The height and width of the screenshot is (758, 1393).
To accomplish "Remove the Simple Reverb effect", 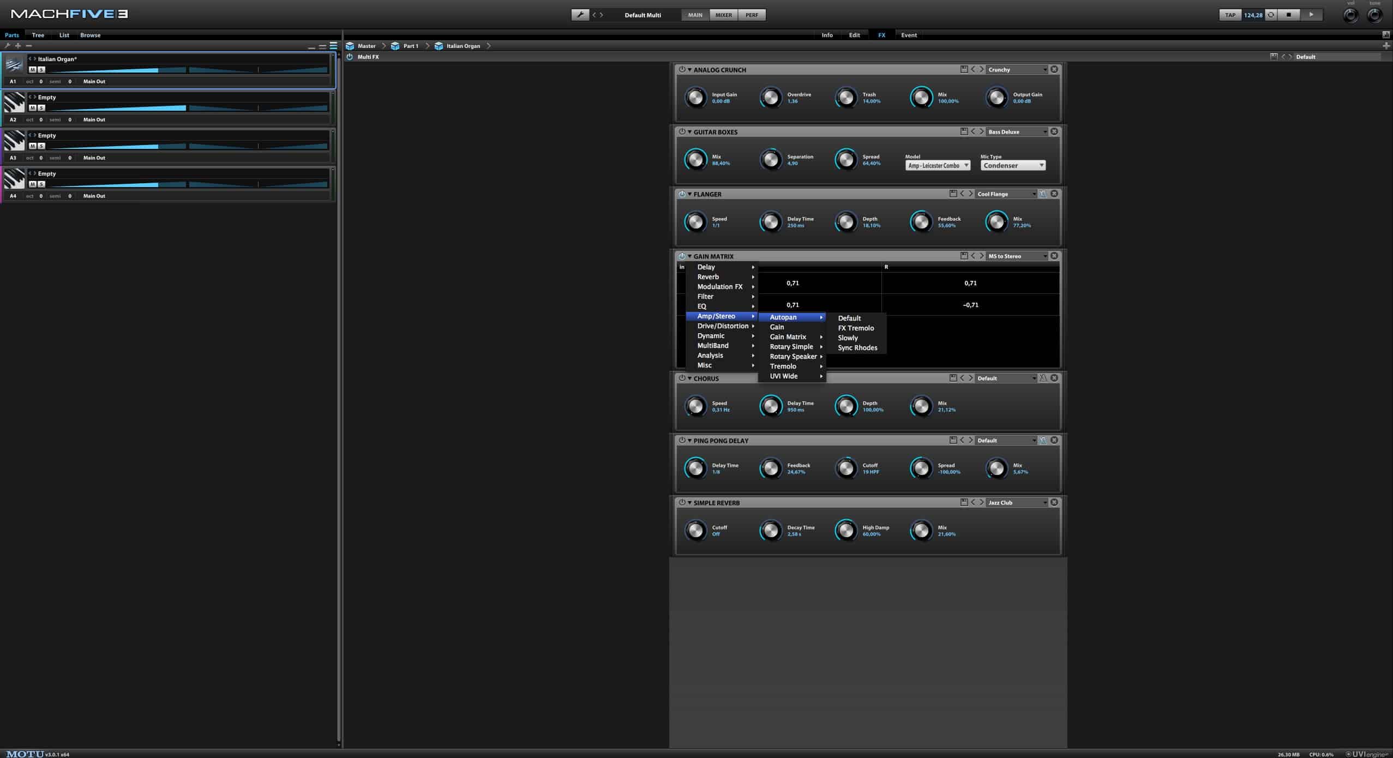I will (1054, 502).
